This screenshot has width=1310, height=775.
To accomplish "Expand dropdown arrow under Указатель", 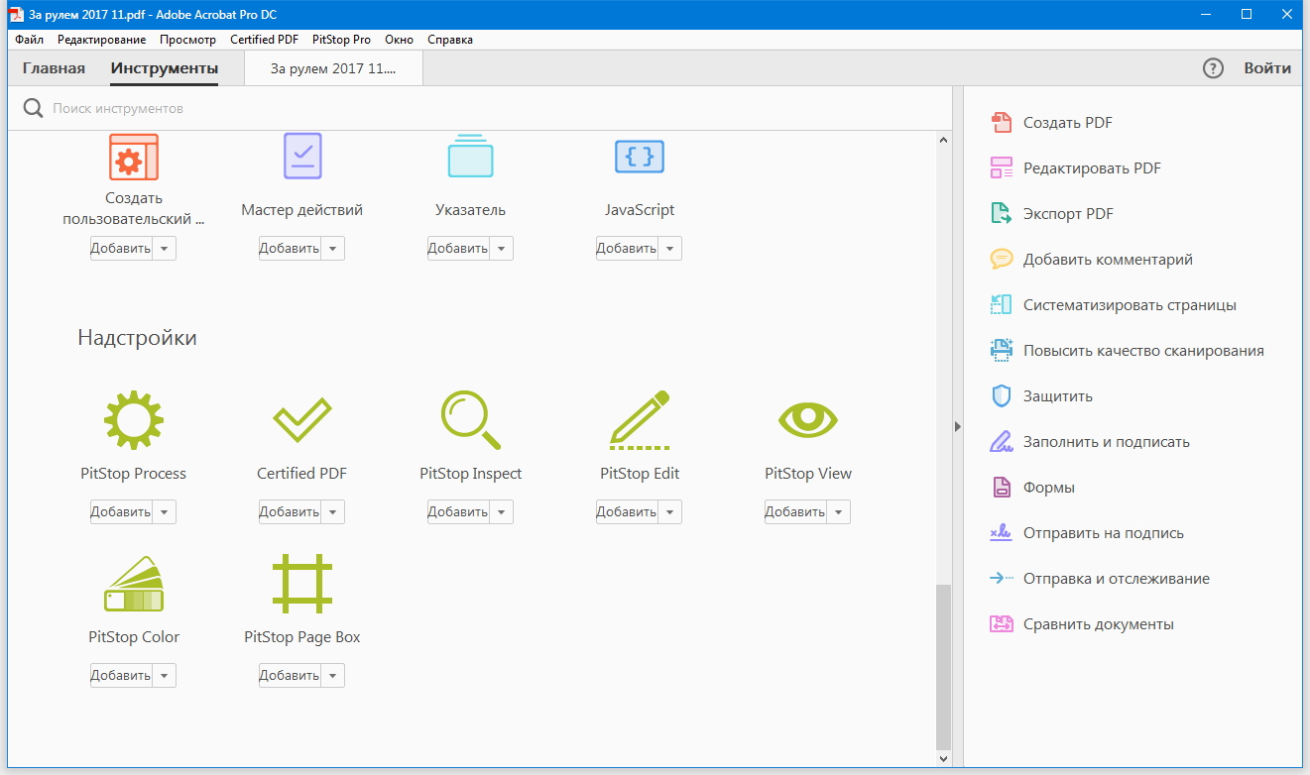I will pos(501,249).
